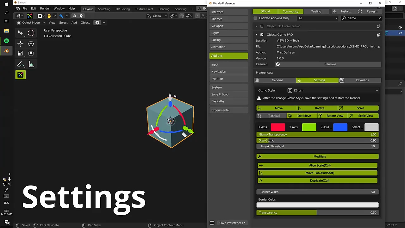Click the X Axis red color swatch
Viewport: 405px width, 228px height.
(278, 127)
